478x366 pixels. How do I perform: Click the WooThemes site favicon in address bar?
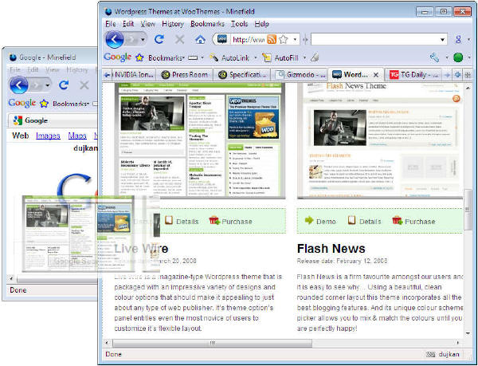click(222, 39)
